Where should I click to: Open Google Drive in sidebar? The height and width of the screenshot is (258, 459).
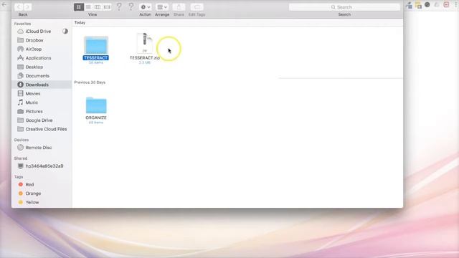(x=39, y=120)
